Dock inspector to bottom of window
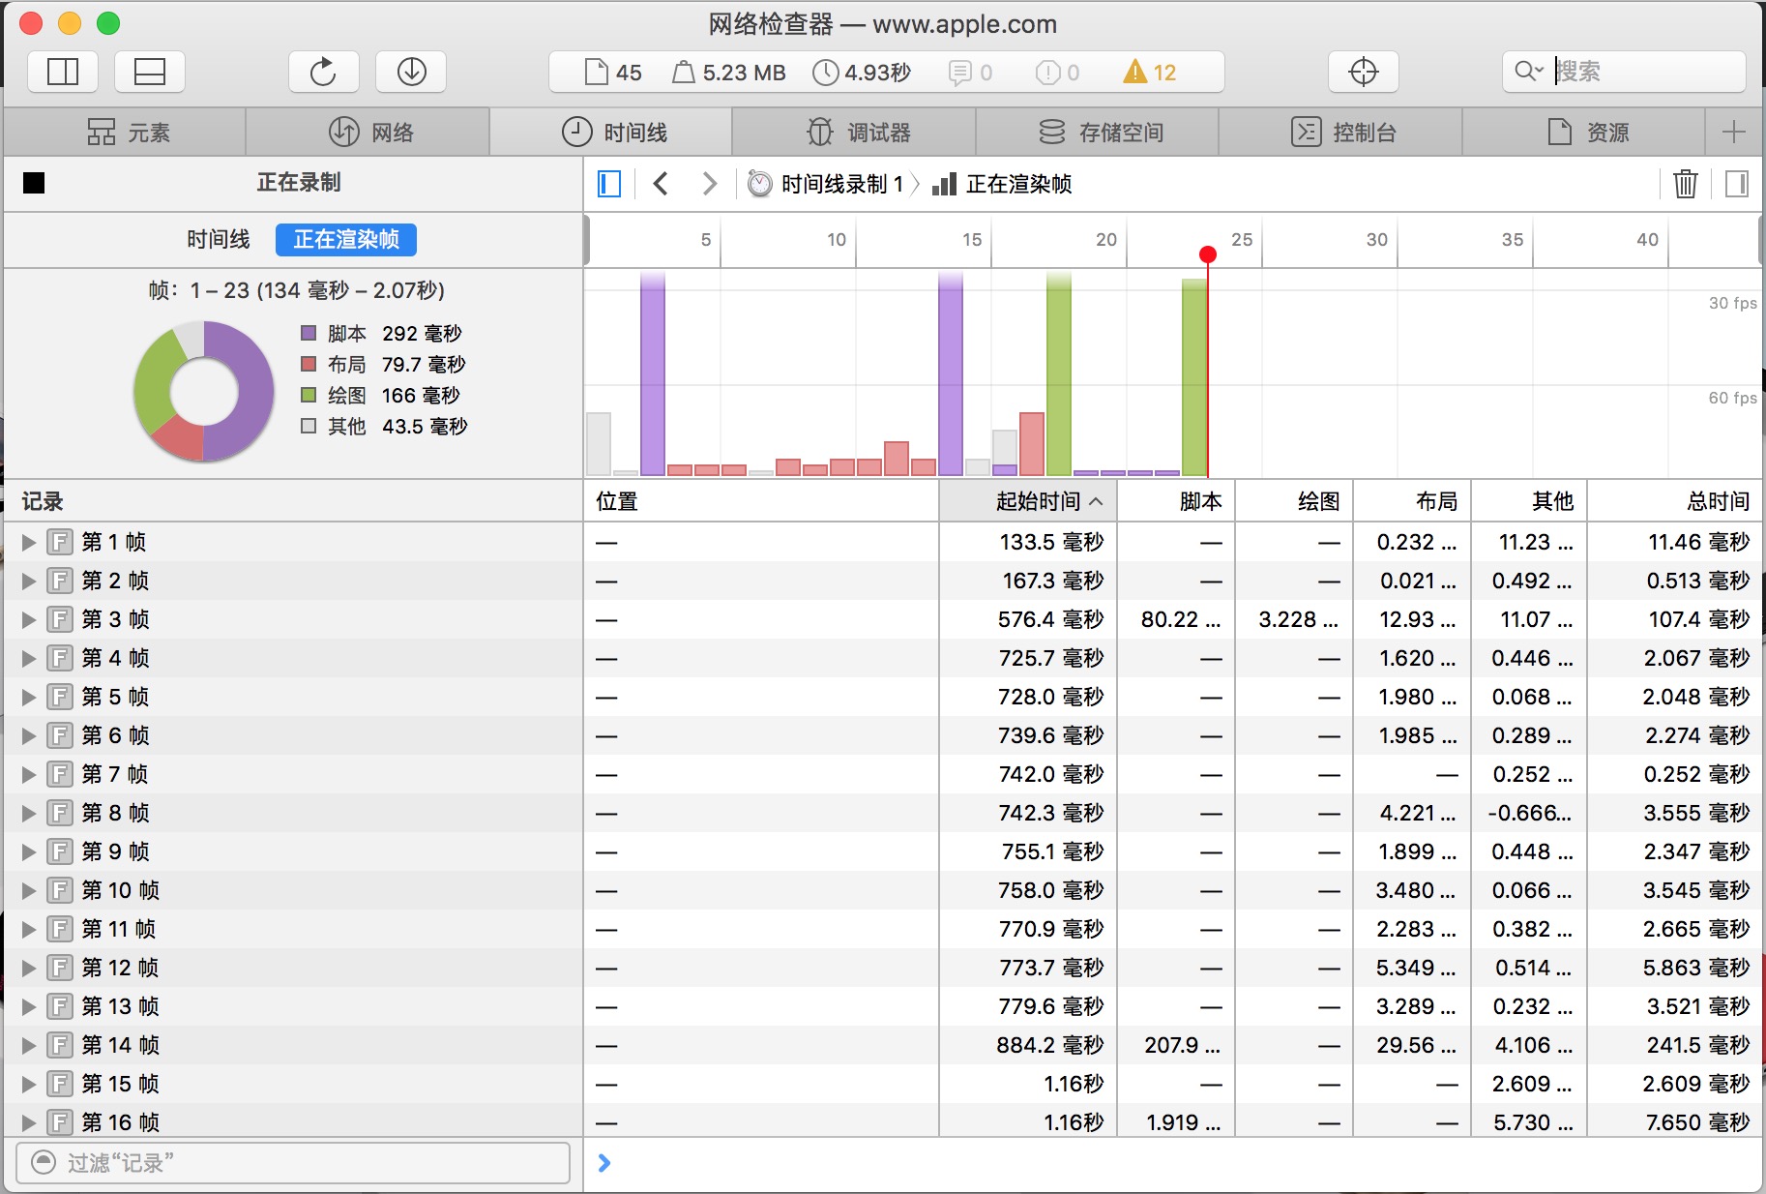 (x=149, y=72)
